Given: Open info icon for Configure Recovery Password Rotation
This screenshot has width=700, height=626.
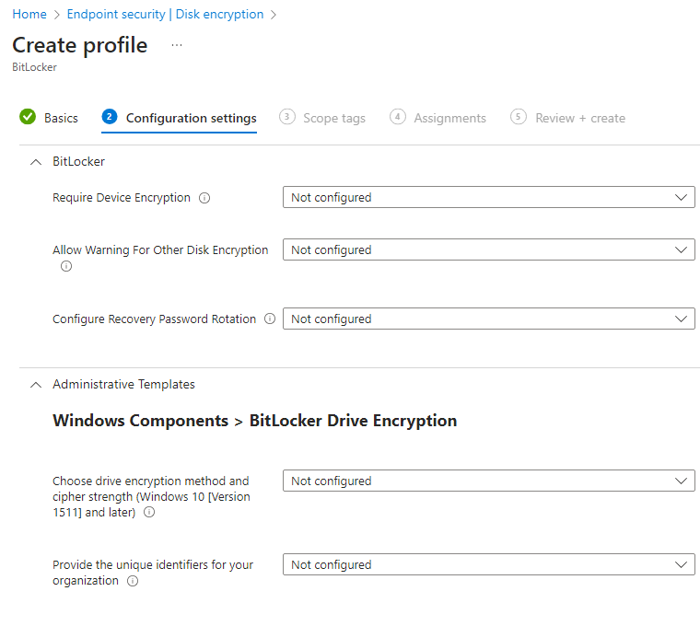Looking at the screenshot, I should coord(270,319).
